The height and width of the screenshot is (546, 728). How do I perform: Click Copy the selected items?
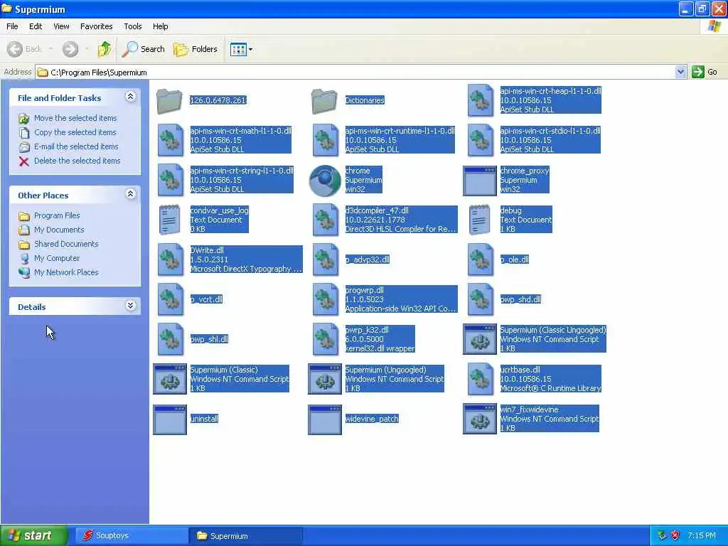(75, 132)
